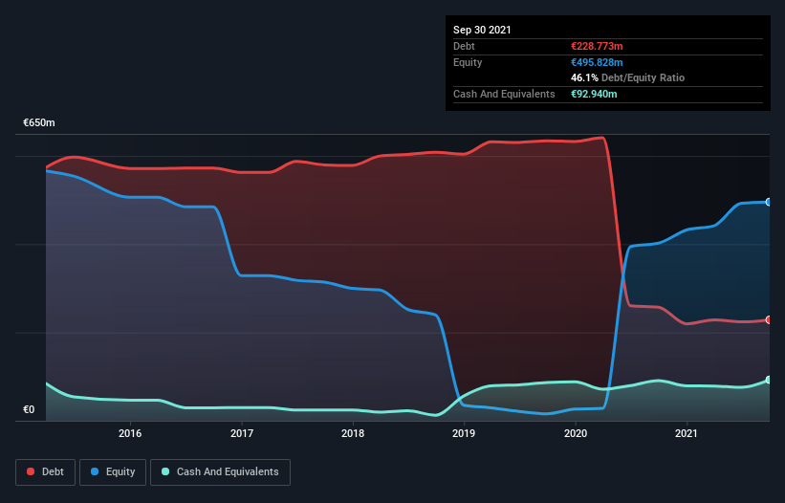Image resolution: width=785 pixels, height=503 pixels.
Task: Click Cash And Equivalents label in tooltip
Action: pos(504,94)
